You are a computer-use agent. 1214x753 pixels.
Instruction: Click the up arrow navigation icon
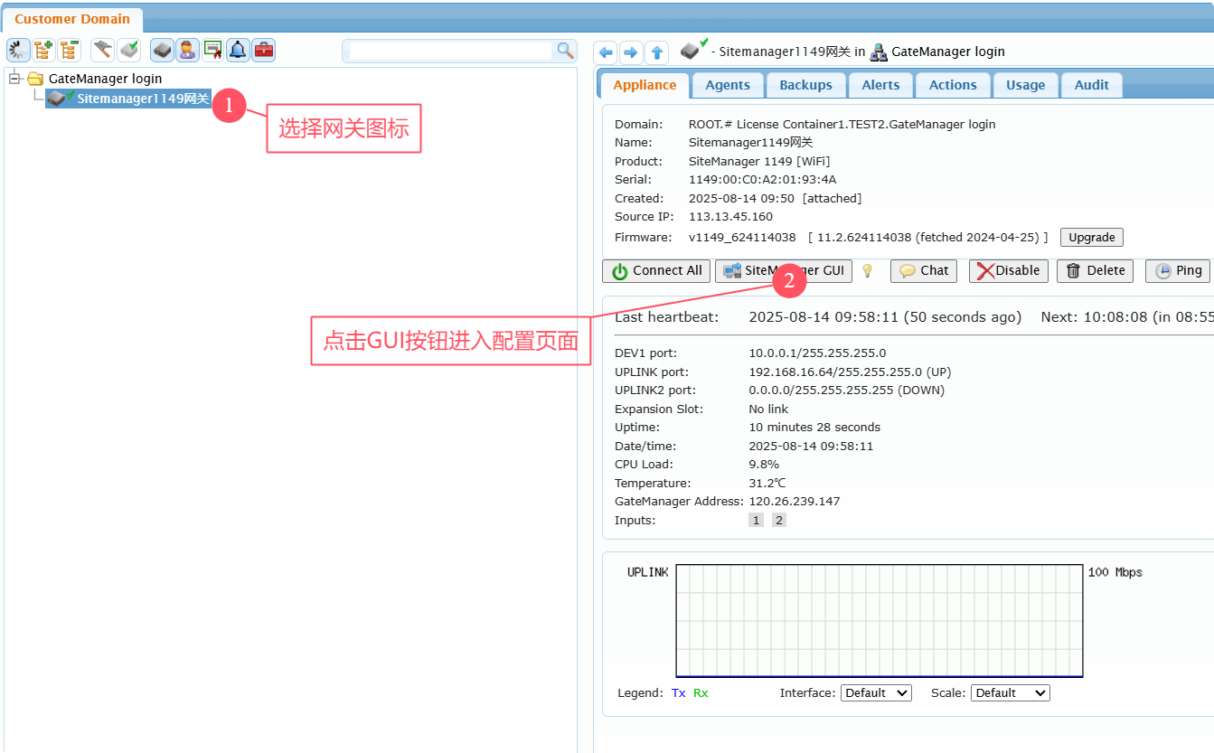tap(657, 52)
